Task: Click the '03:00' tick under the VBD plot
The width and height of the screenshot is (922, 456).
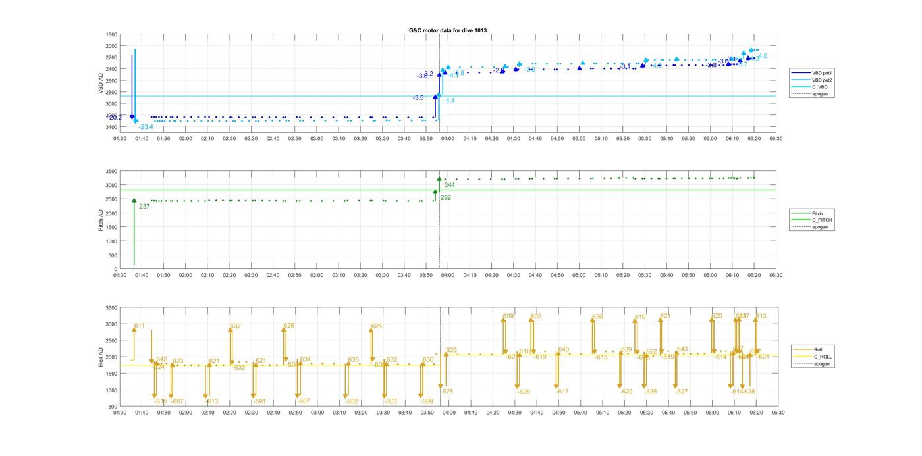Action: (x=317, y=138)
